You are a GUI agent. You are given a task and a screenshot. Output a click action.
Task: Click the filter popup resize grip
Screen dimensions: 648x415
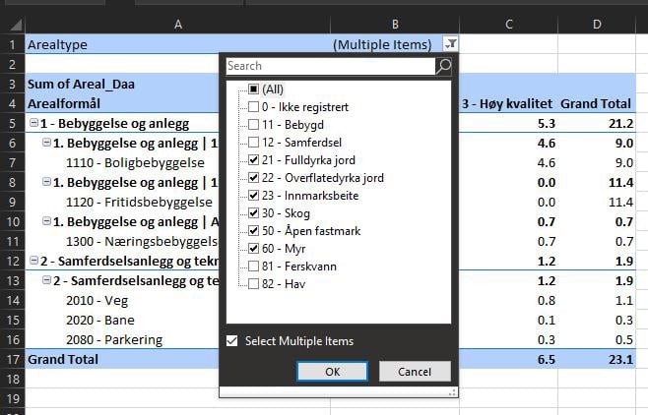point(453,391)
